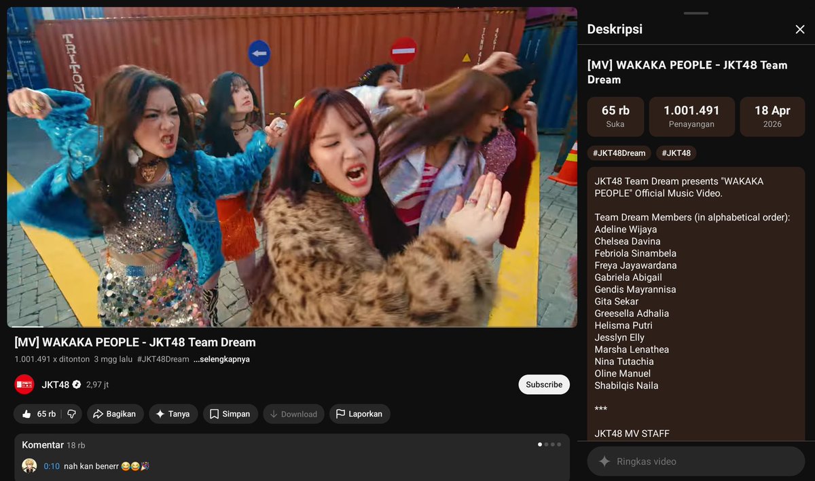Select the #JKT48 hashtag chip
The width and height of the screenshot is (815, 481).
coord(676,153)
